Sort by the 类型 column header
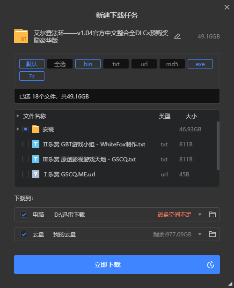The height and width of the screenshot is (288, 234). click(x=165, y=116)
